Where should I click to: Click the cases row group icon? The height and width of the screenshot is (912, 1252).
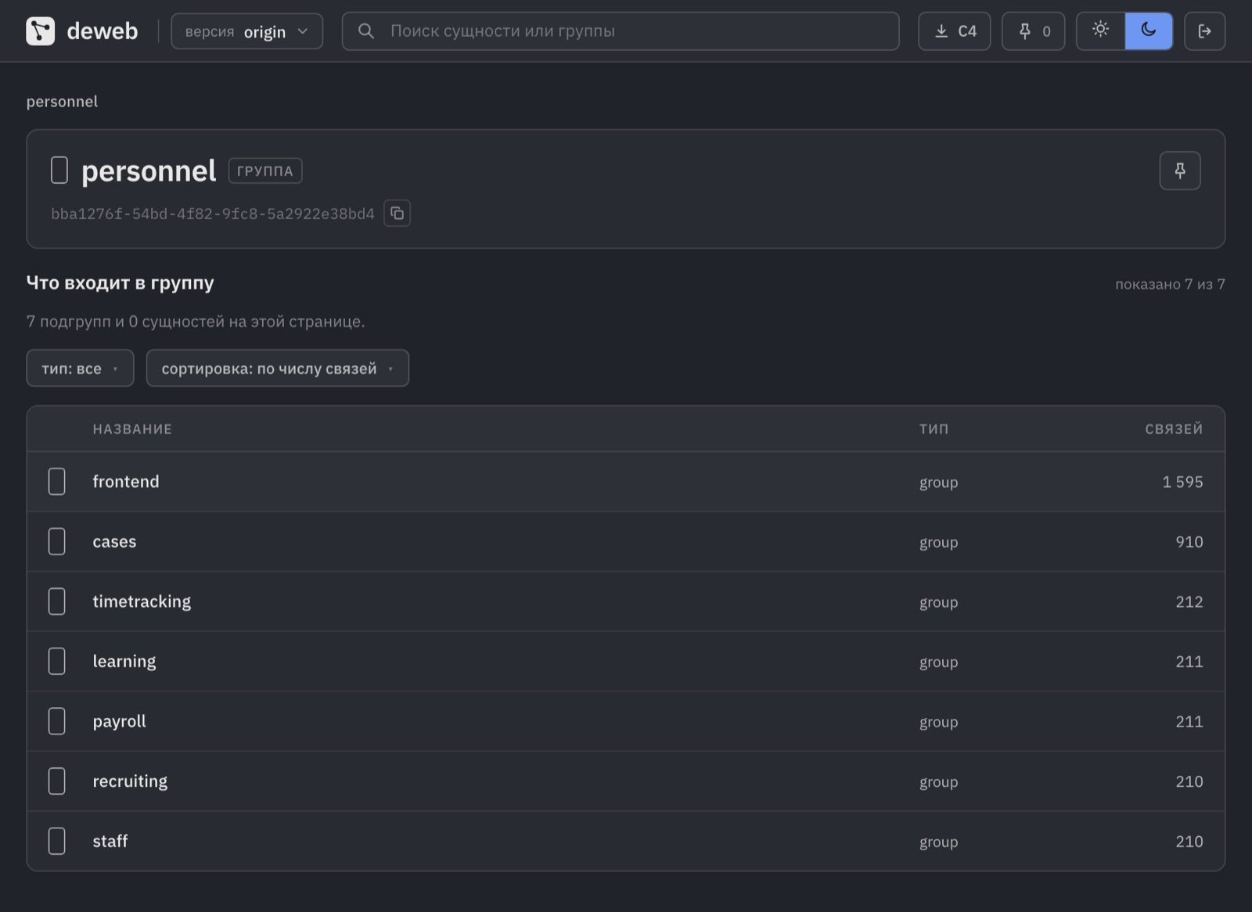(x=57, y=541)
